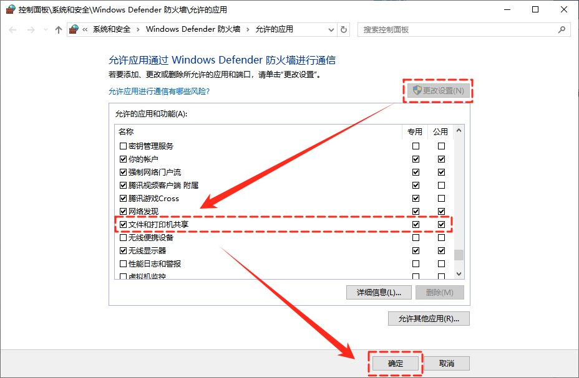Uncheck the 文件和打印机共享 name checkbox
Image resolution: width=579 pixels, height=378 pixels.
point(124,224)
